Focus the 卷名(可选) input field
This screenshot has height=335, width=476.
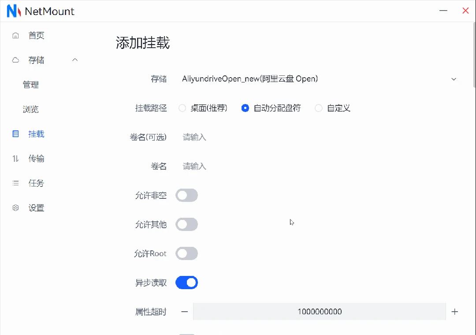pyautogui.click(x=319, y=137)
